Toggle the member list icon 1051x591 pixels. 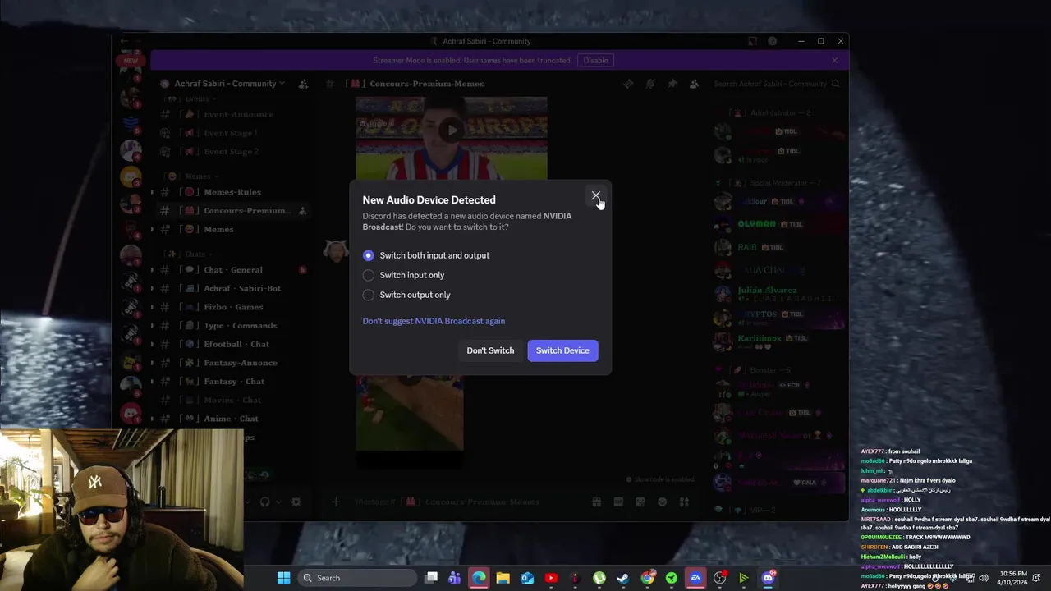[695, 84]
